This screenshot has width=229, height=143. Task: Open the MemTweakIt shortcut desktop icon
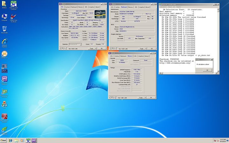[4, 118]
